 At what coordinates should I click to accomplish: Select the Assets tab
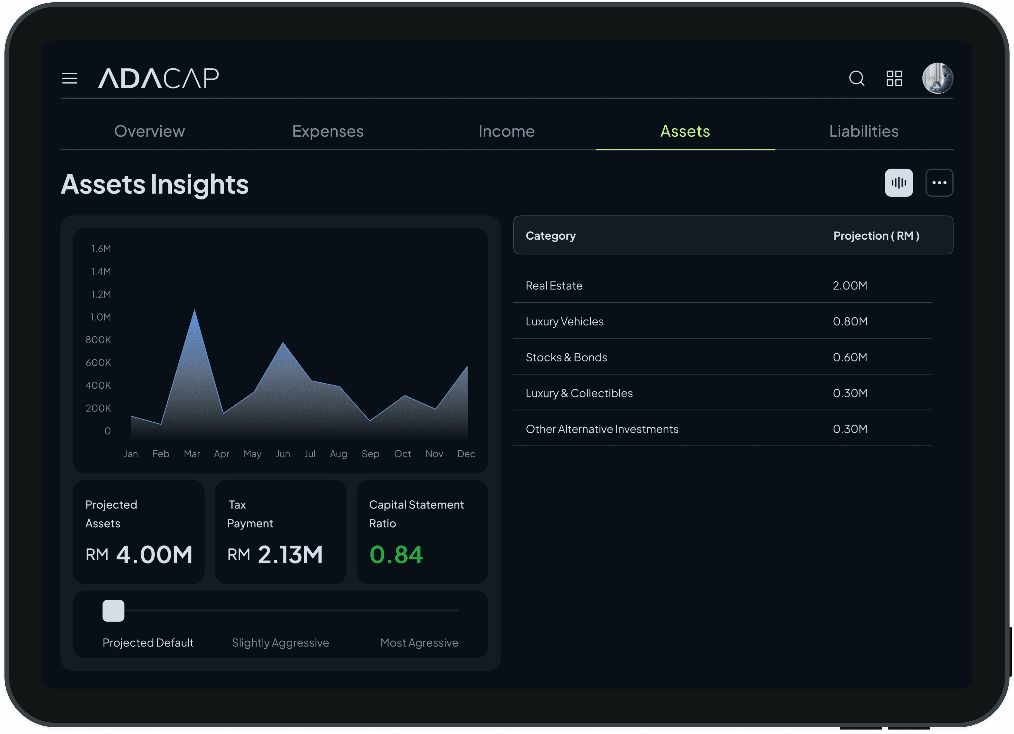pos(685,132)
